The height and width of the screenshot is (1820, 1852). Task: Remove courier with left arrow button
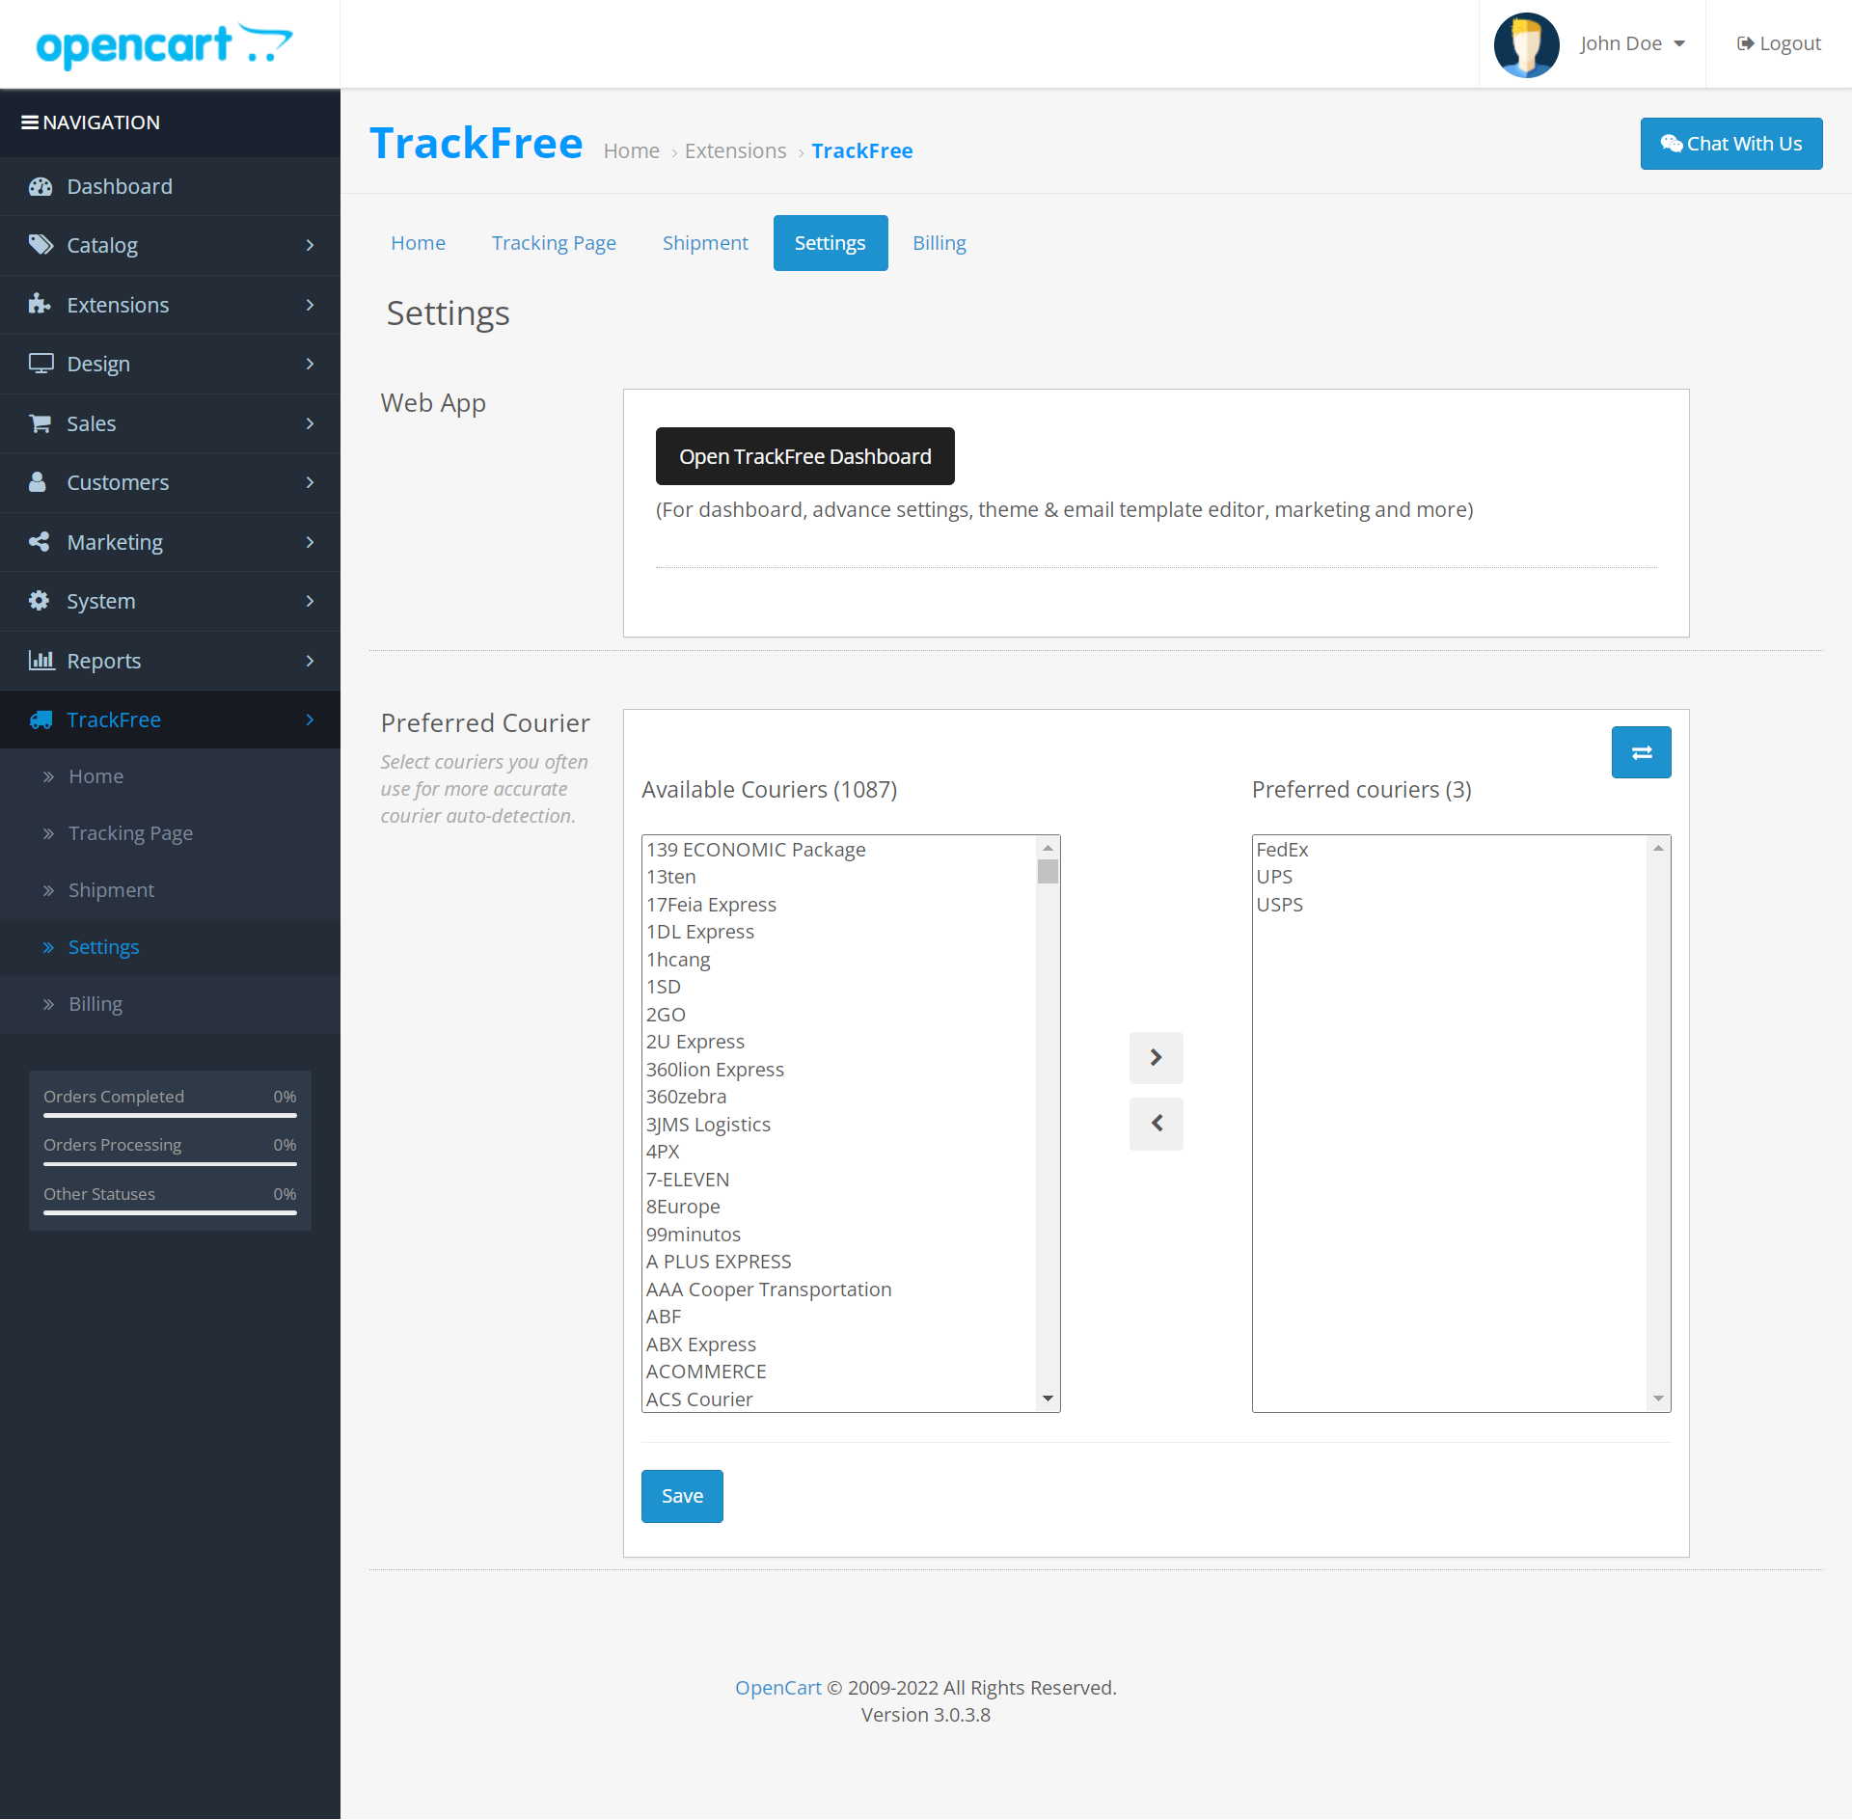[1156, 1124]
